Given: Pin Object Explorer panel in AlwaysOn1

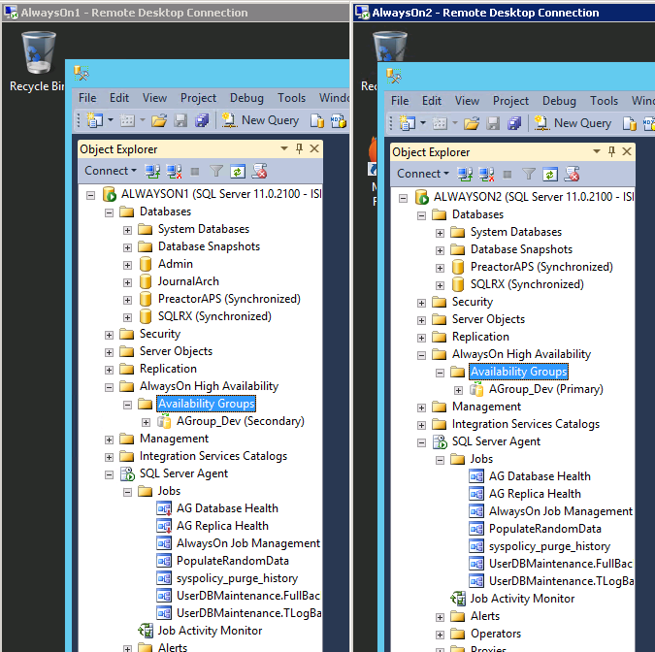Looking at the screenshot, I should [299, 148].
